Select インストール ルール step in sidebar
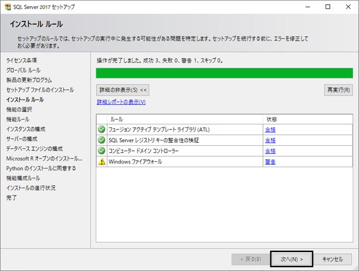The image size is (359, 271). click(25, 100)
